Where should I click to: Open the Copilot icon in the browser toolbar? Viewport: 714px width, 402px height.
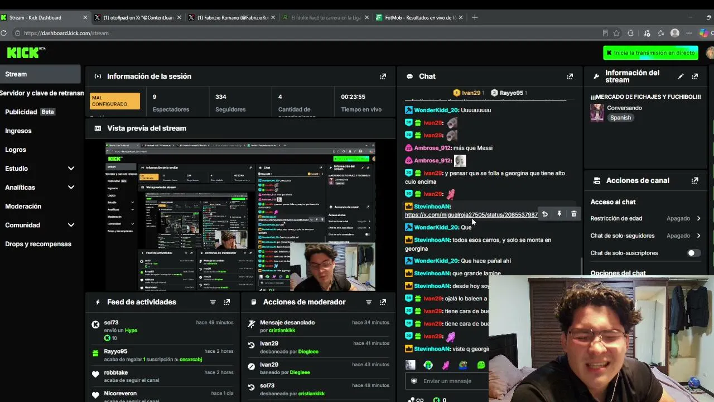(703, 33)
